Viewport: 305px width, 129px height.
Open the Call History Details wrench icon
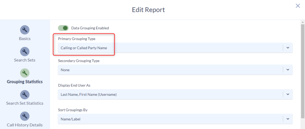point(25,116)
